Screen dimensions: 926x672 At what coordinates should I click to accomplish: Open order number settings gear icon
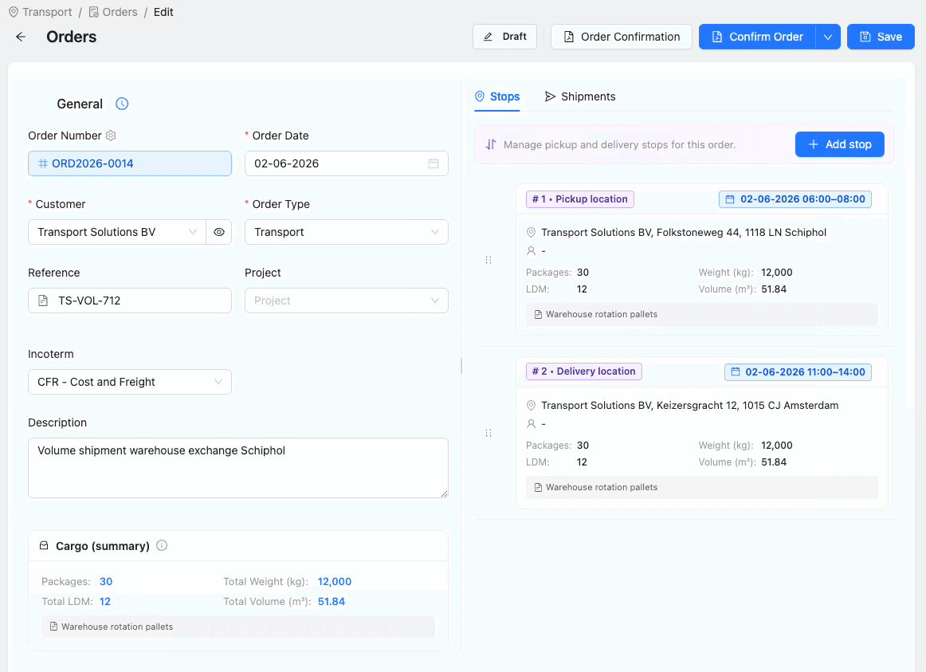tap(111, 136)
